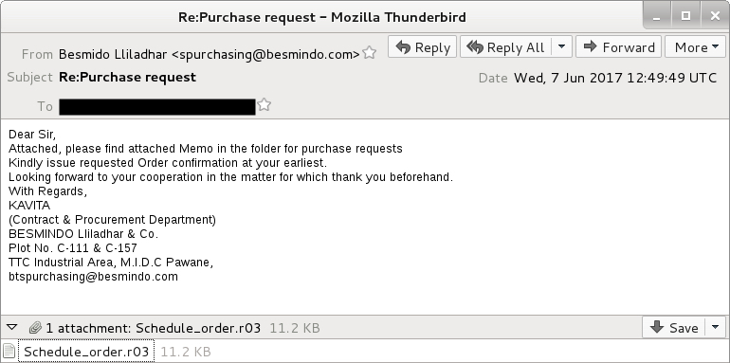
Task: Collapse the attachment list triangle
Action: pyautogui.click(x=12, y=327)
